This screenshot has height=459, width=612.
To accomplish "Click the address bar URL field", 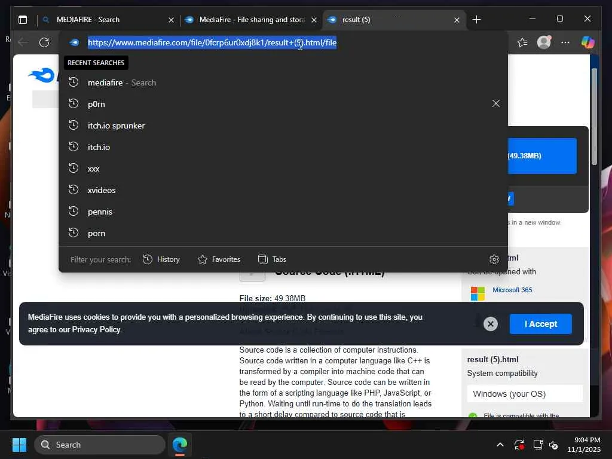I will (212, 42).
